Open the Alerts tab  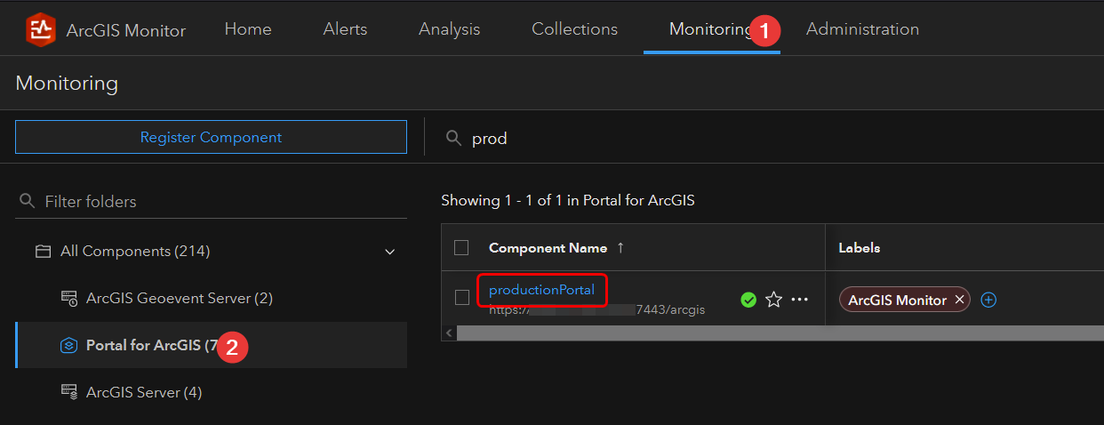(345, 29)
